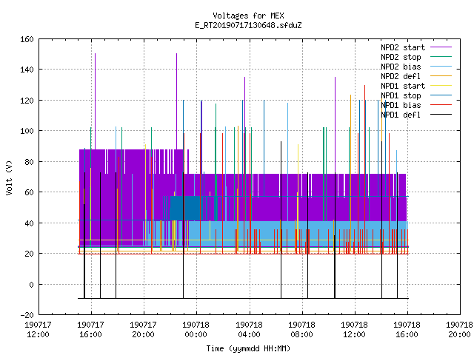Screen dimensions: 474x355
Task: Click the black NPD1 defl baseline at -10 V
Action: click(x=244, y=298)
